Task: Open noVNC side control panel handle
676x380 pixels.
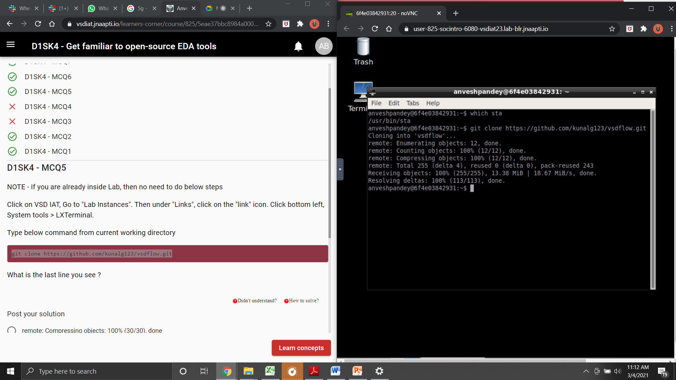Action: [x=340, y=169]
